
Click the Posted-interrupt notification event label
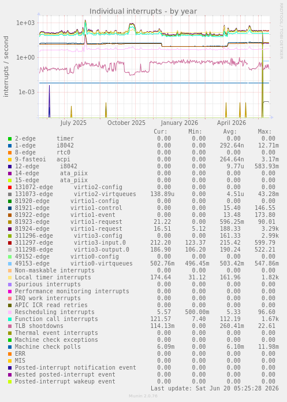[x=76, y=367]
